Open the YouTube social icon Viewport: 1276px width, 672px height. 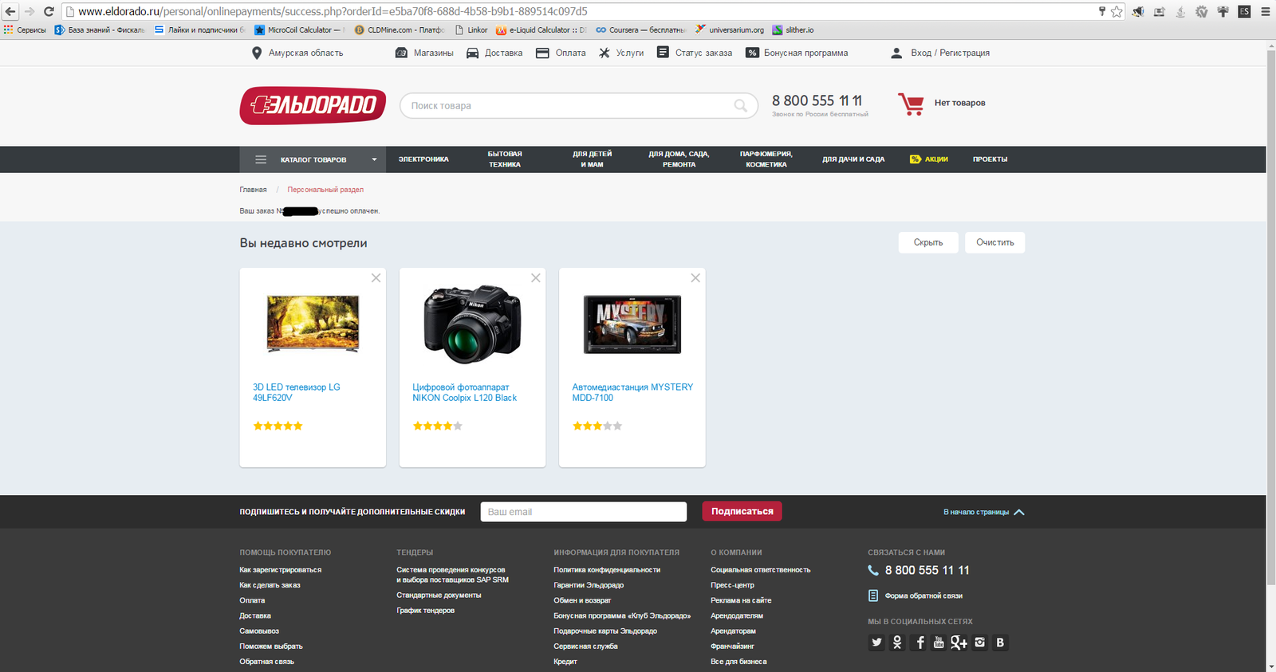click(939, 643)
